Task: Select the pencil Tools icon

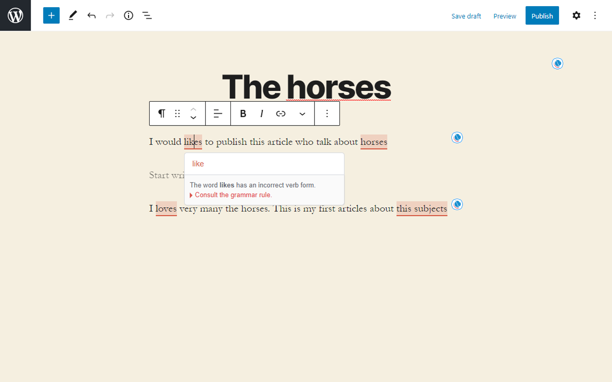Action: pos(73,15)
